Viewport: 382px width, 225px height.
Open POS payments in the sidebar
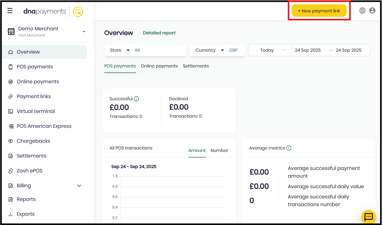[x=35, y=67]
